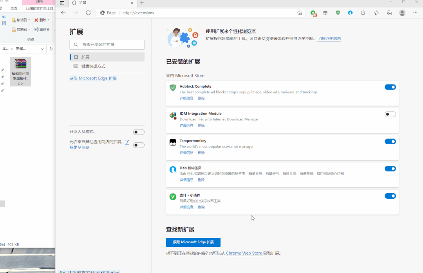The height and width of the screenshot is (273, 423).
Task: Disable Adblock Complete extension
Action: (390, 87)
